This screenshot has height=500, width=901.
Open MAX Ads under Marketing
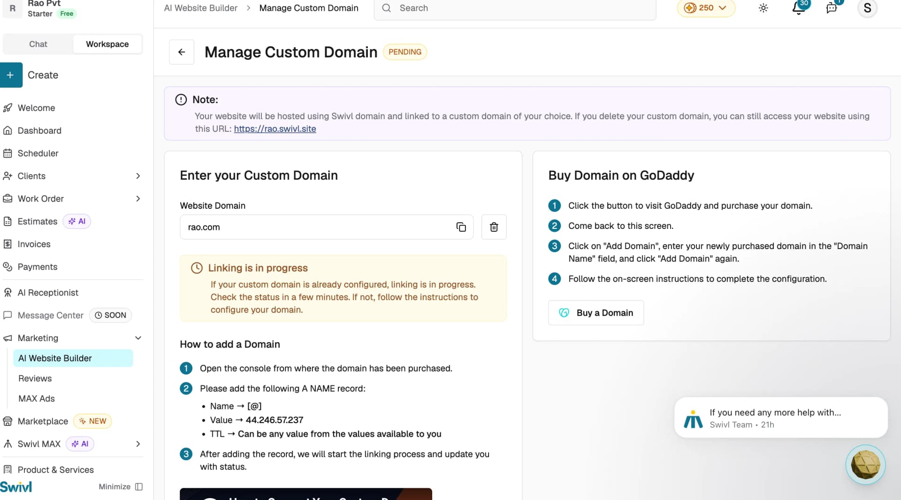click(37, 399)
